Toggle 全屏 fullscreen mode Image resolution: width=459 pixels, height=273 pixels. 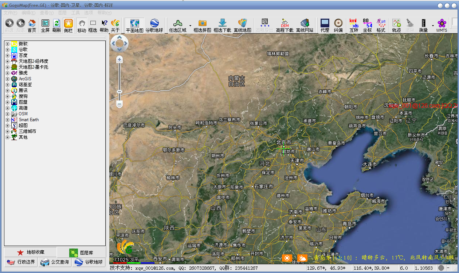45,26
